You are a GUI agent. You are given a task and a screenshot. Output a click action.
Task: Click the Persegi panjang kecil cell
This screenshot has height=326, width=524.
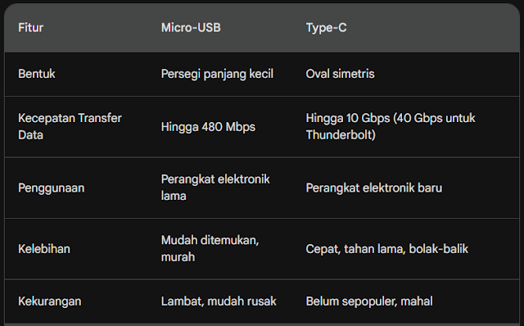pos(217,74)
